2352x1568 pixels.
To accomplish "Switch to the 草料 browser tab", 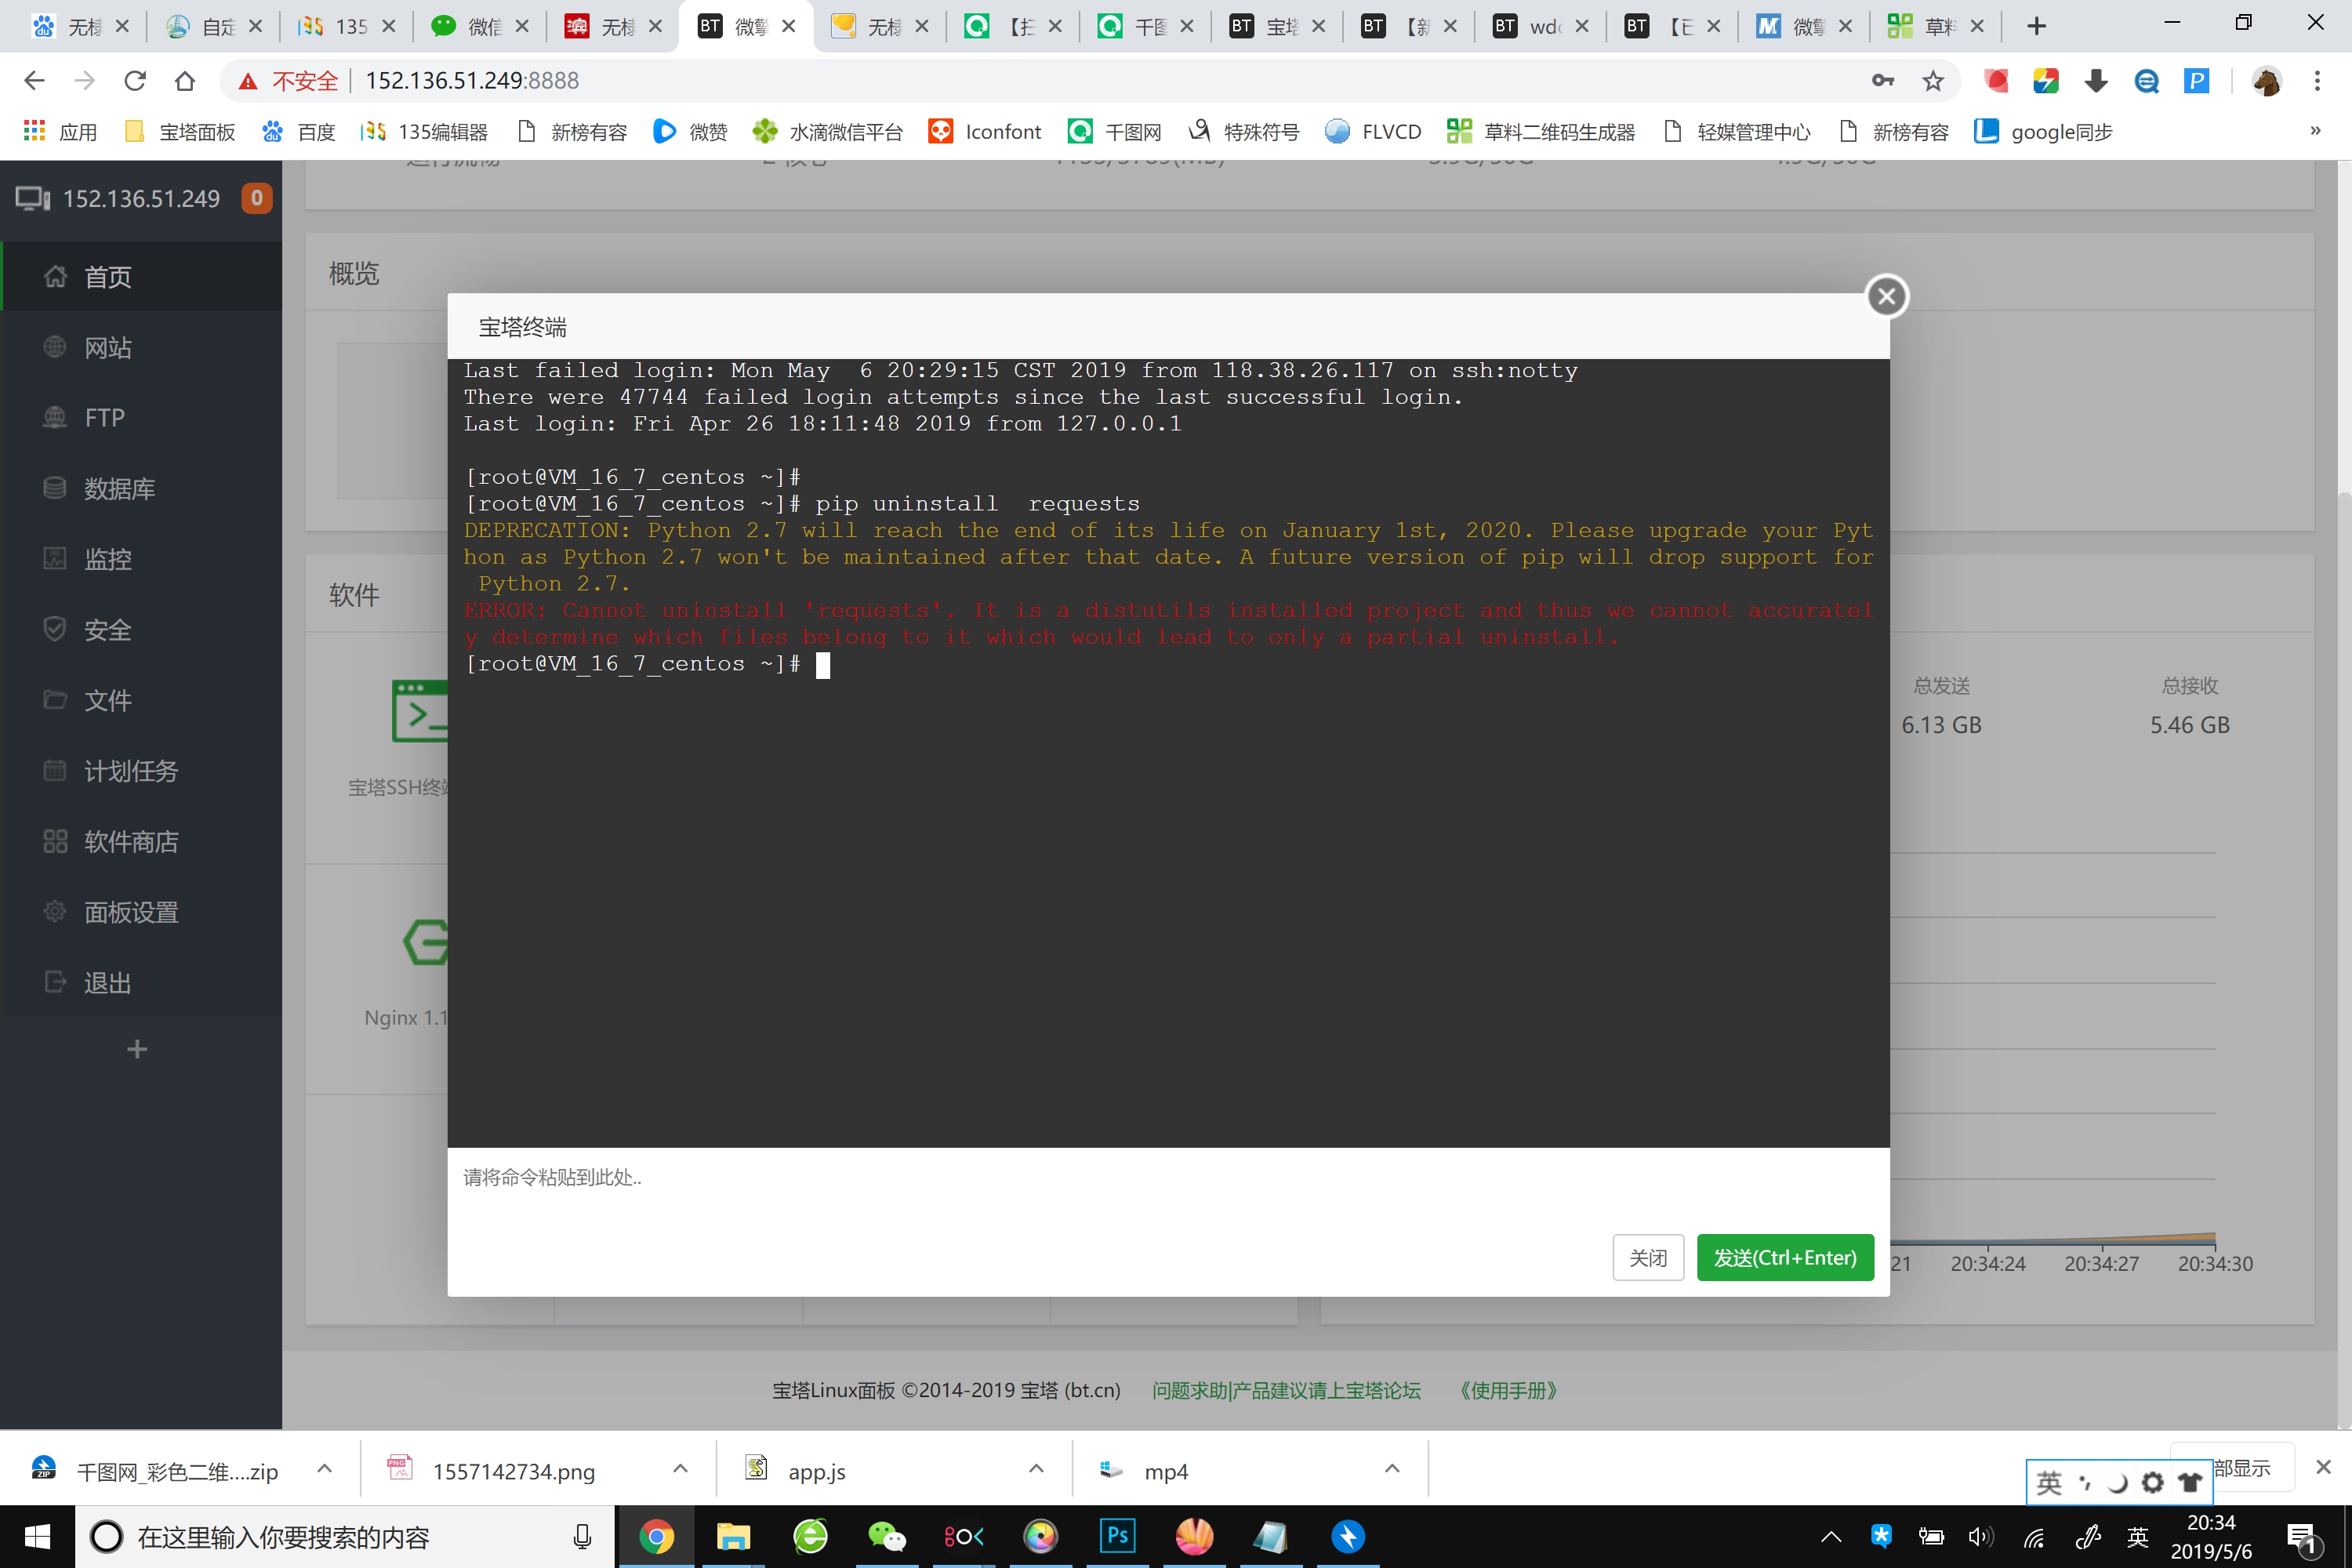I will [1935, 26].
